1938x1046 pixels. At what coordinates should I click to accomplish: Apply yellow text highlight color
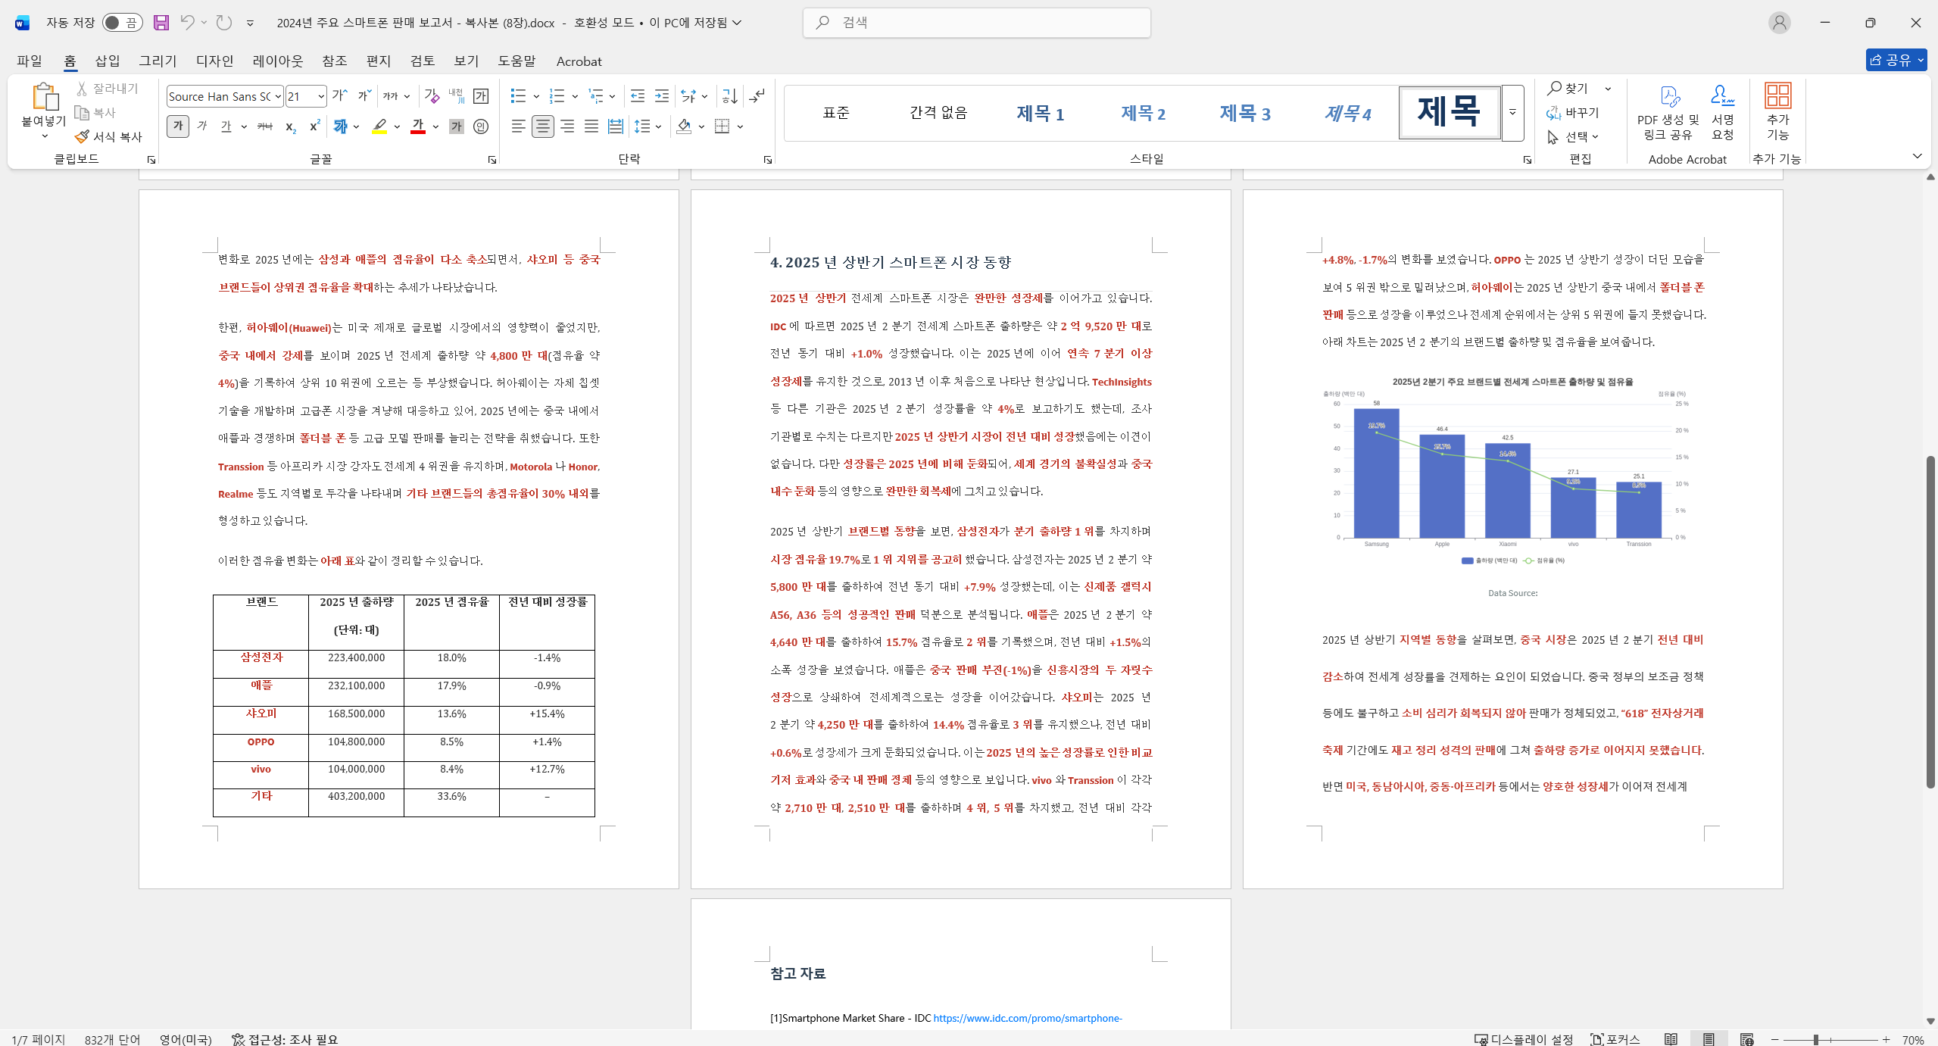[379, 126]
